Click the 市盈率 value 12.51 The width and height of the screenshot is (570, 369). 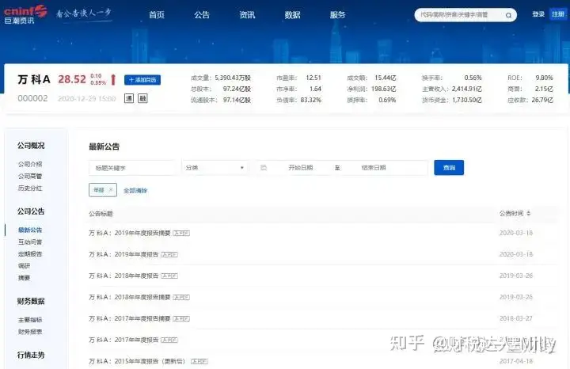point(313,78)
